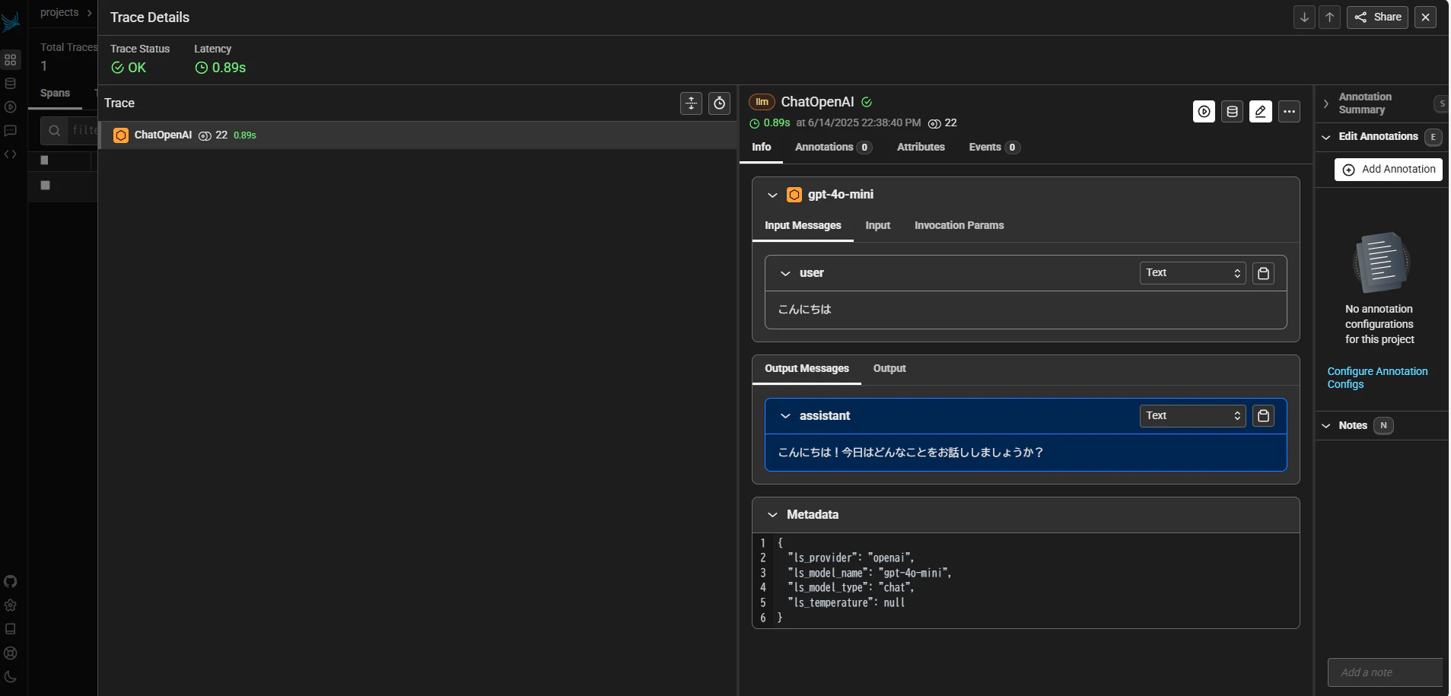1451x696 pixels.
Task: Open the assistant message Text format dropdown
Action: pyautogui.click(x=1192, y=416)
